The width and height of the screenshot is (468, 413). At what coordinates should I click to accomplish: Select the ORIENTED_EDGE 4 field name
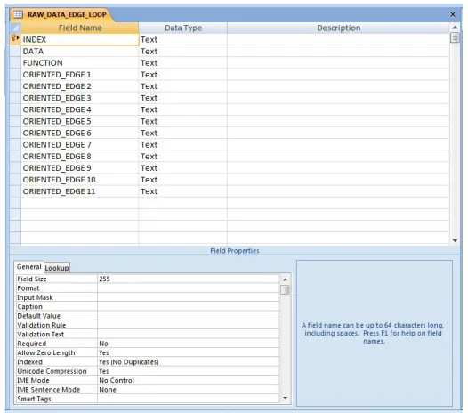[x=80, y=109]
